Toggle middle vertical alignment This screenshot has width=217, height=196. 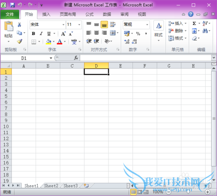96,25
